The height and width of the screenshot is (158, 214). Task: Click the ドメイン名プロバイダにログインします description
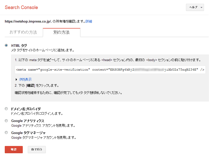[37, 113]
